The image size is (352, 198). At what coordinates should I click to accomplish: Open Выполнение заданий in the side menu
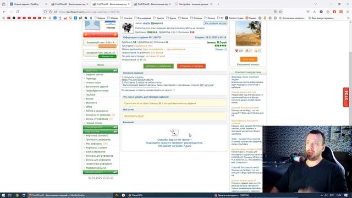[x=97, y=87]
